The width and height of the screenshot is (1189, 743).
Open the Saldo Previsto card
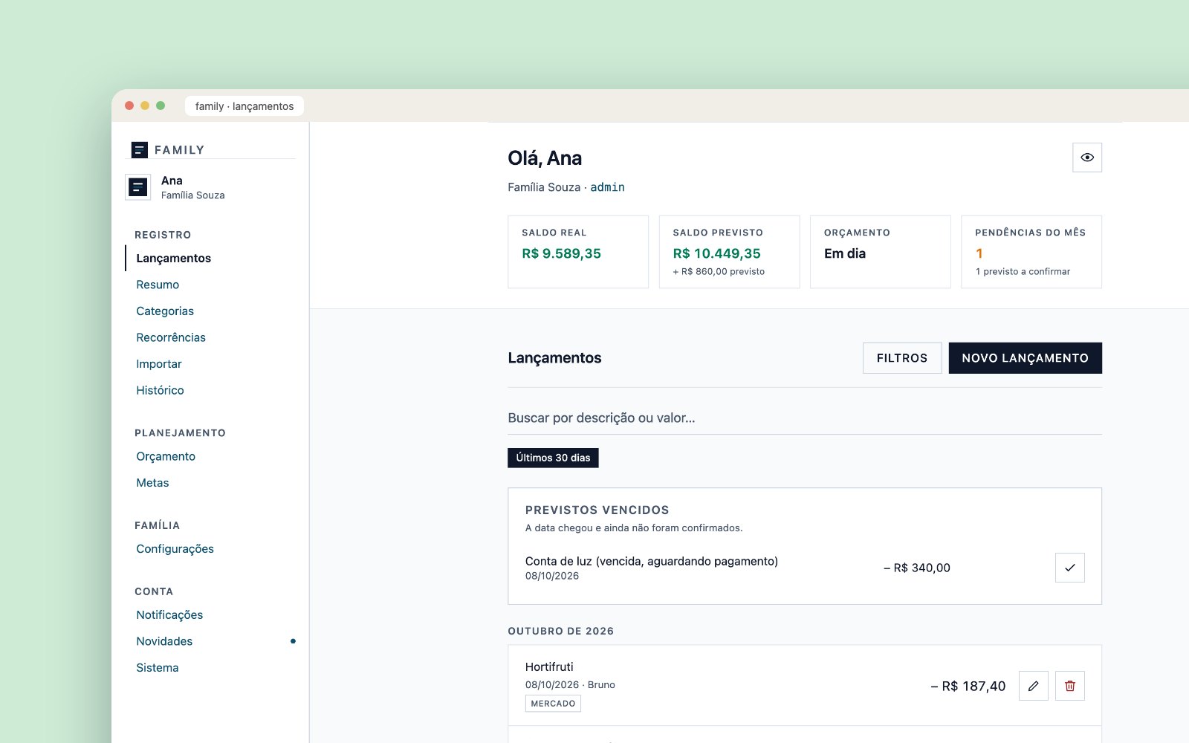pyautogui.click(x=729, y=252)
